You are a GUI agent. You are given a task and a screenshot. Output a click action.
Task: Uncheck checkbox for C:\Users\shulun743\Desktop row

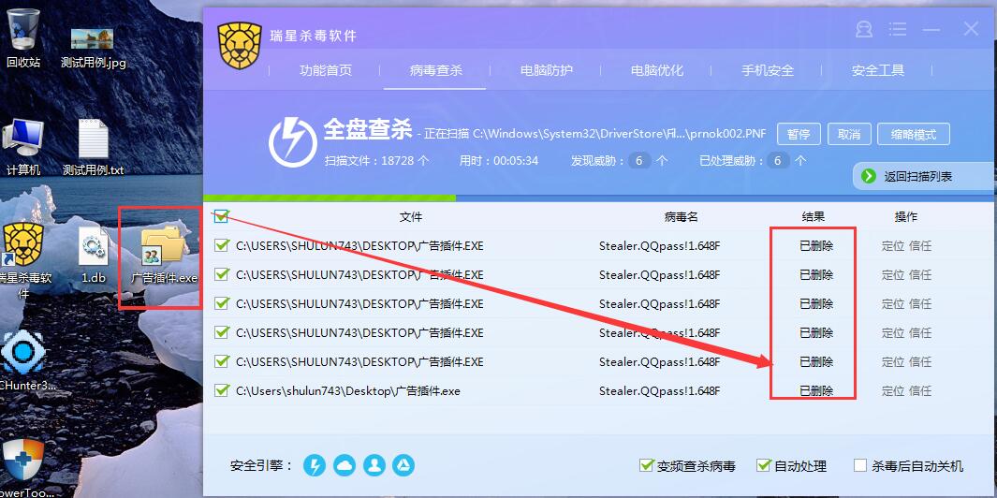(221, 390)
